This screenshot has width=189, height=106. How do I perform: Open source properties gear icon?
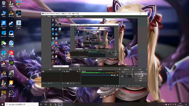(x=68, y=83)
